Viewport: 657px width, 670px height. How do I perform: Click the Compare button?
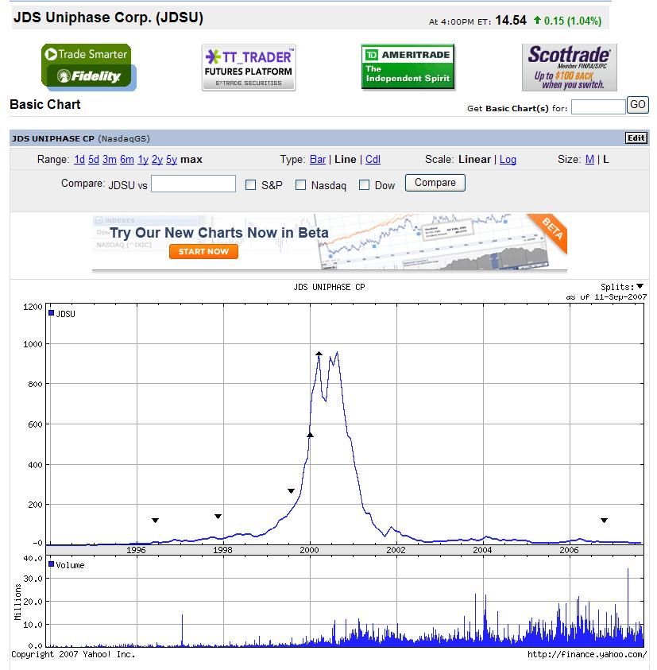point(435,183)
